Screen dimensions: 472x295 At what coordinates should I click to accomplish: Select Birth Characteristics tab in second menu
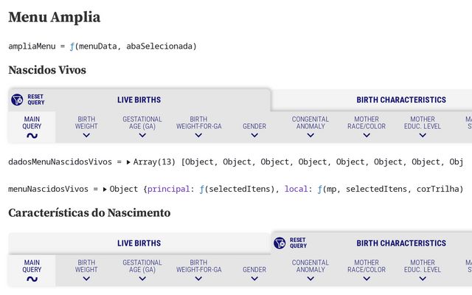coord(401,243)
